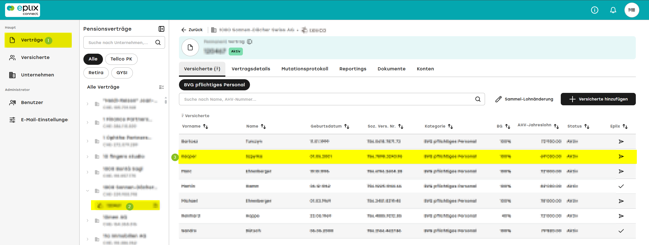Open the user avatar menu
The width and height of the screenshot is (649, 245).
tap(632, 10)
